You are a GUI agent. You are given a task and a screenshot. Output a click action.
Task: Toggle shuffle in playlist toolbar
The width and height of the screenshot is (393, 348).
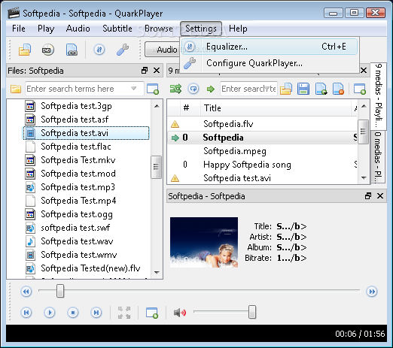(x=175, y=89)
